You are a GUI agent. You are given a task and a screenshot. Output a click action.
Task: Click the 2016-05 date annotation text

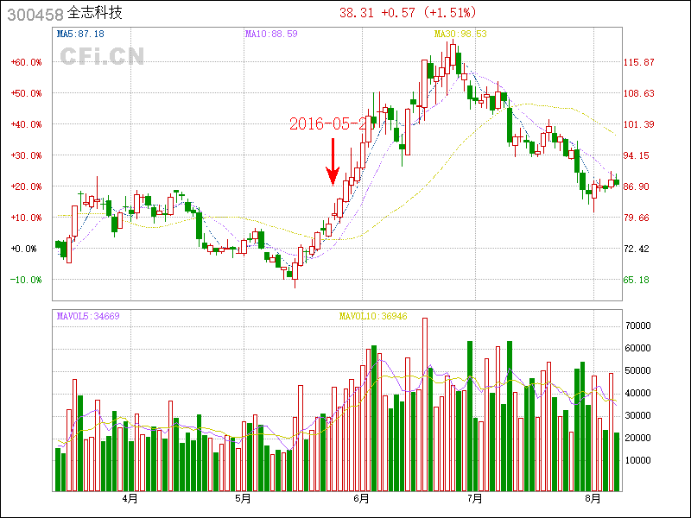tap(327, 123)
